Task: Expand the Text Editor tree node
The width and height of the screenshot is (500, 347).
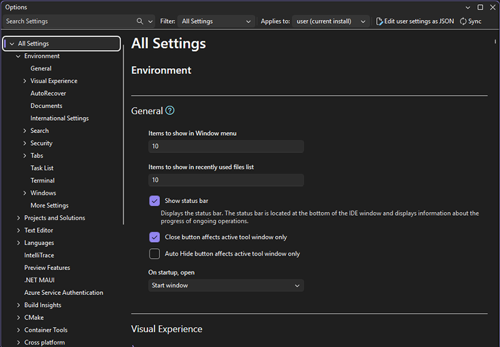Action: pos(18,231)
